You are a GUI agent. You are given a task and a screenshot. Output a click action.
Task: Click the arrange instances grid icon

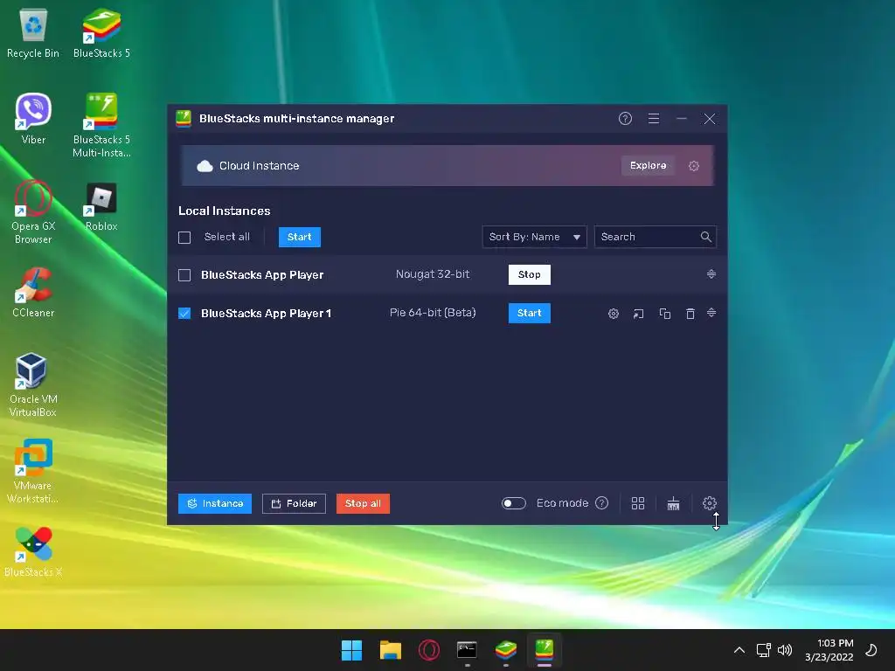point(638,503)
